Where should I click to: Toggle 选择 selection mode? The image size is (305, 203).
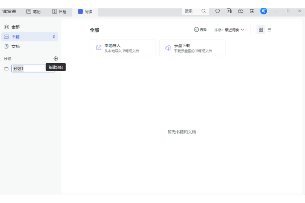click(200, 30)
